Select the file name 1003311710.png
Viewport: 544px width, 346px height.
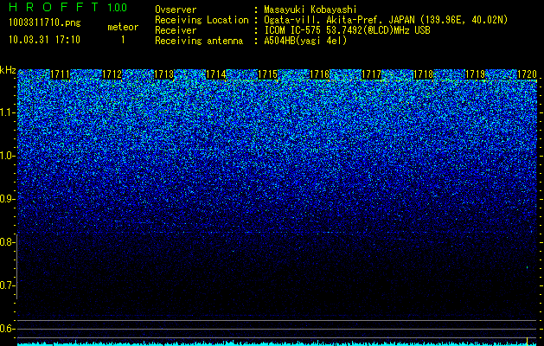coord(45,23)
